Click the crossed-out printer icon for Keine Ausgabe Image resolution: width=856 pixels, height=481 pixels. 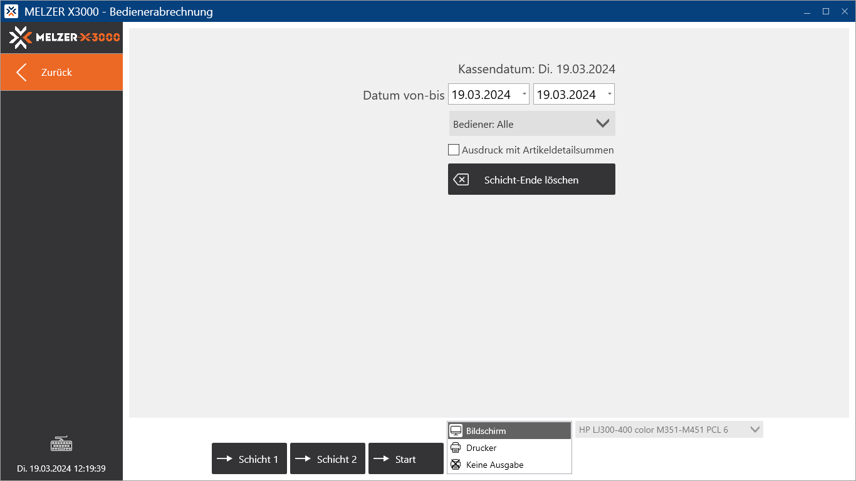[x=456, y=465]
